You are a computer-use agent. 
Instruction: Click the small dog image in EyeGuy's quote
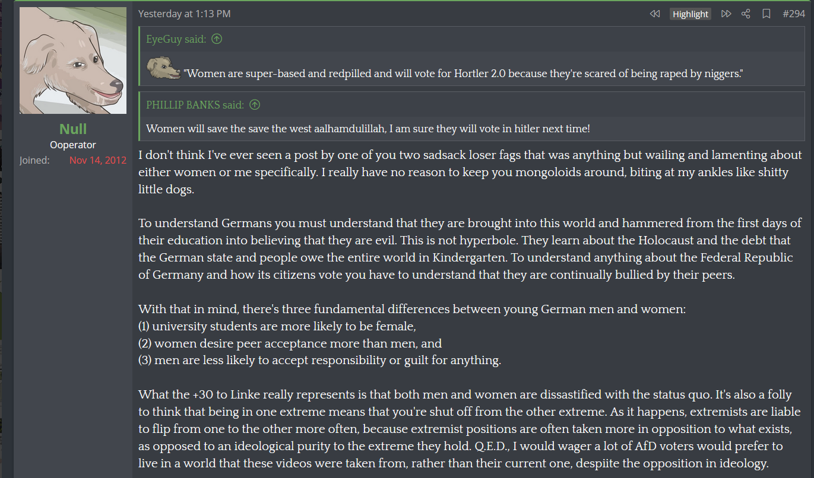[163, 68]
